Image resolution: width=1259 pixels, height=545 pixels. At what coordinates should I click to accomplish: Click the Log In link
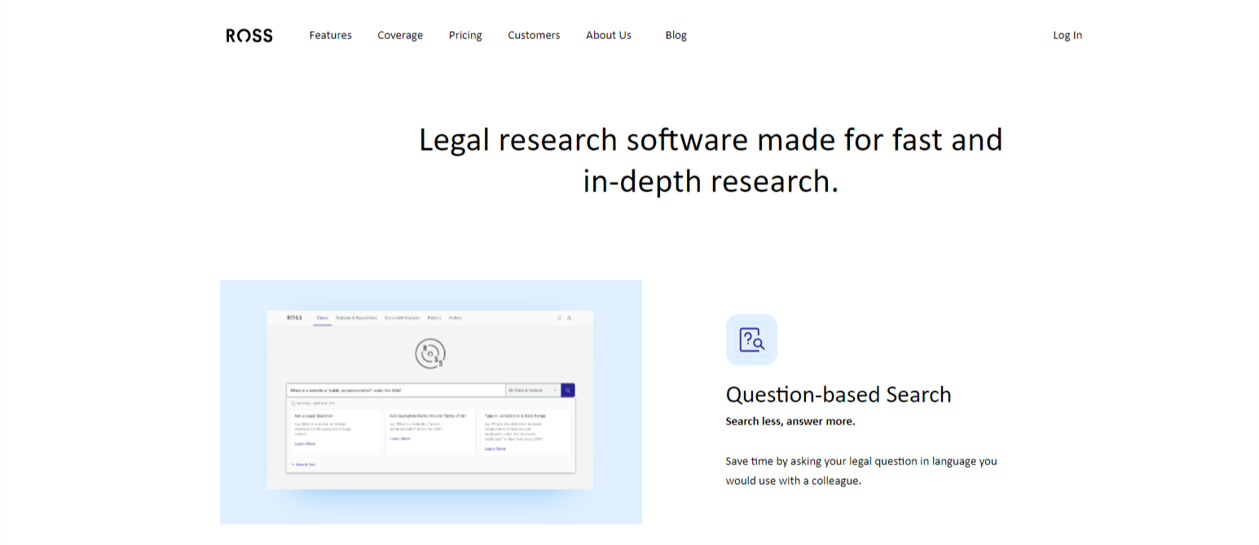pos(1068,35)
